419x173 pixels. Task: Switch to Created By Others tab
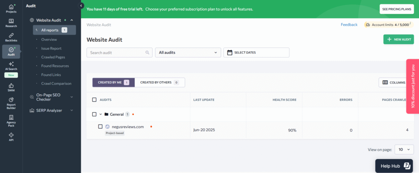(160, 82)
